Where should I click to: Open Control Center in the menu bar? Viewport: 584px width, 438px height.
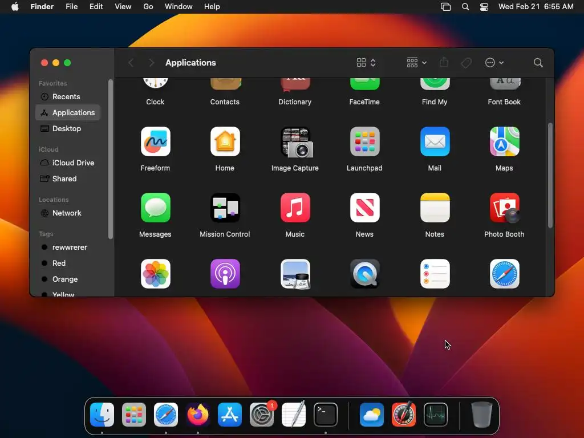(x=484, y=7)
